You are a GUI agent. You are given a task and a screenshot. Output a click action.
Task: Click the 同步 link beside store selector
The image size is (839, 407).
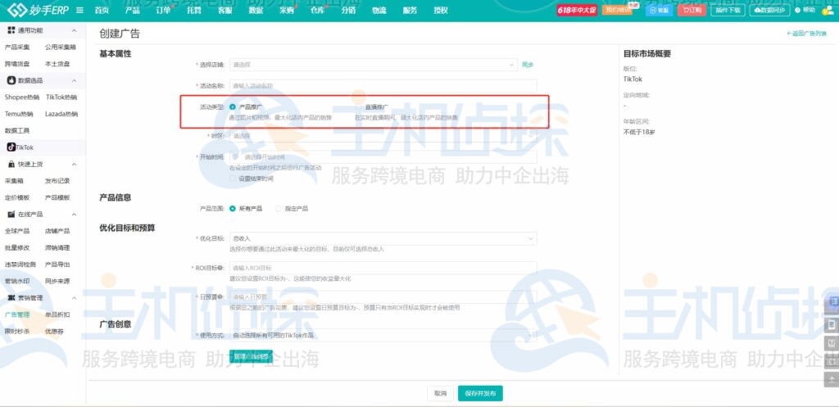(x=528, y=65)
